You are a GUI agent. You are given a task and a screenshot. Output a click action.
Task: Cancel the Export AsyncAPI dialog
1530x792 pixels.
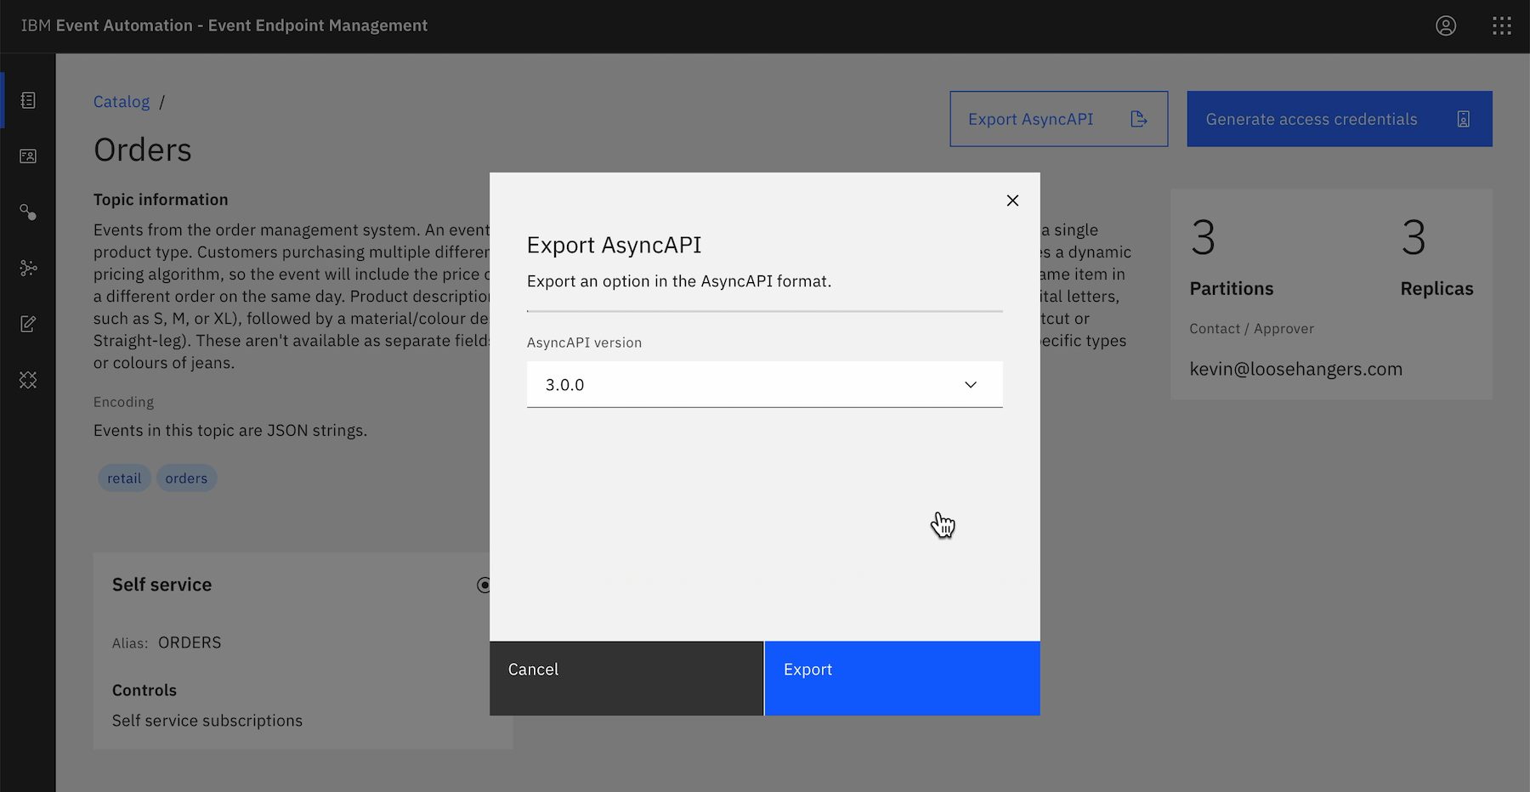(626, 677)
